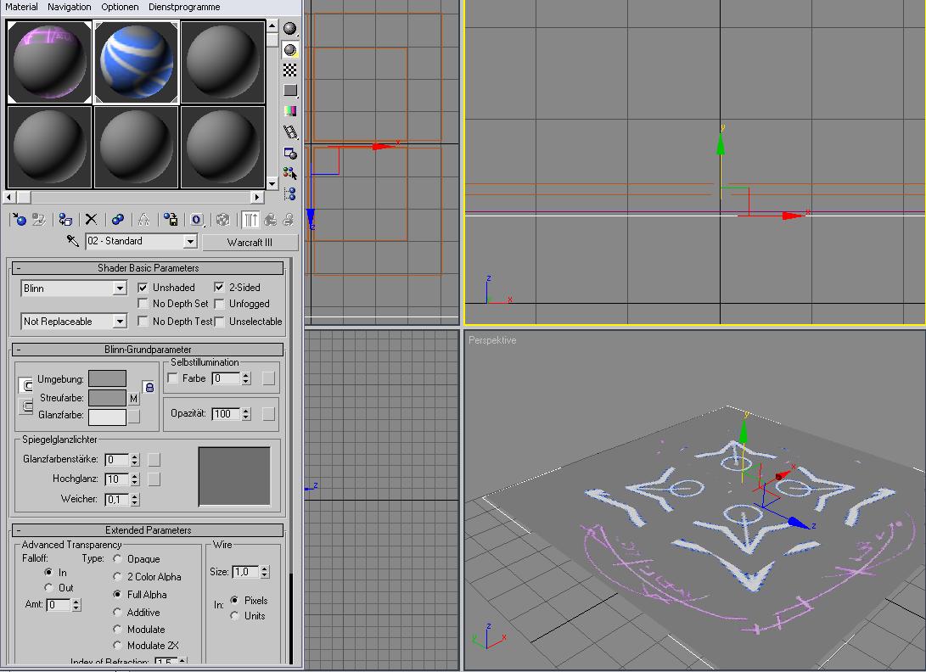This screenshot has height=672, width=926.
Task: Select the Additive transparency type
Action: (117, 613)
